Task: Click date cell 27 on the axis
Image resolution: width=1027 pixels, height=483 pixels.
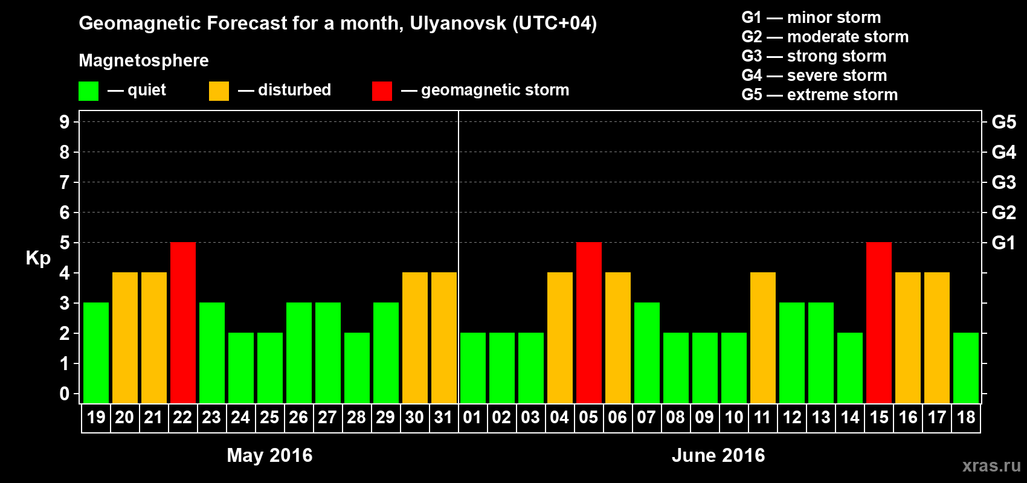Action: (328, 418)
